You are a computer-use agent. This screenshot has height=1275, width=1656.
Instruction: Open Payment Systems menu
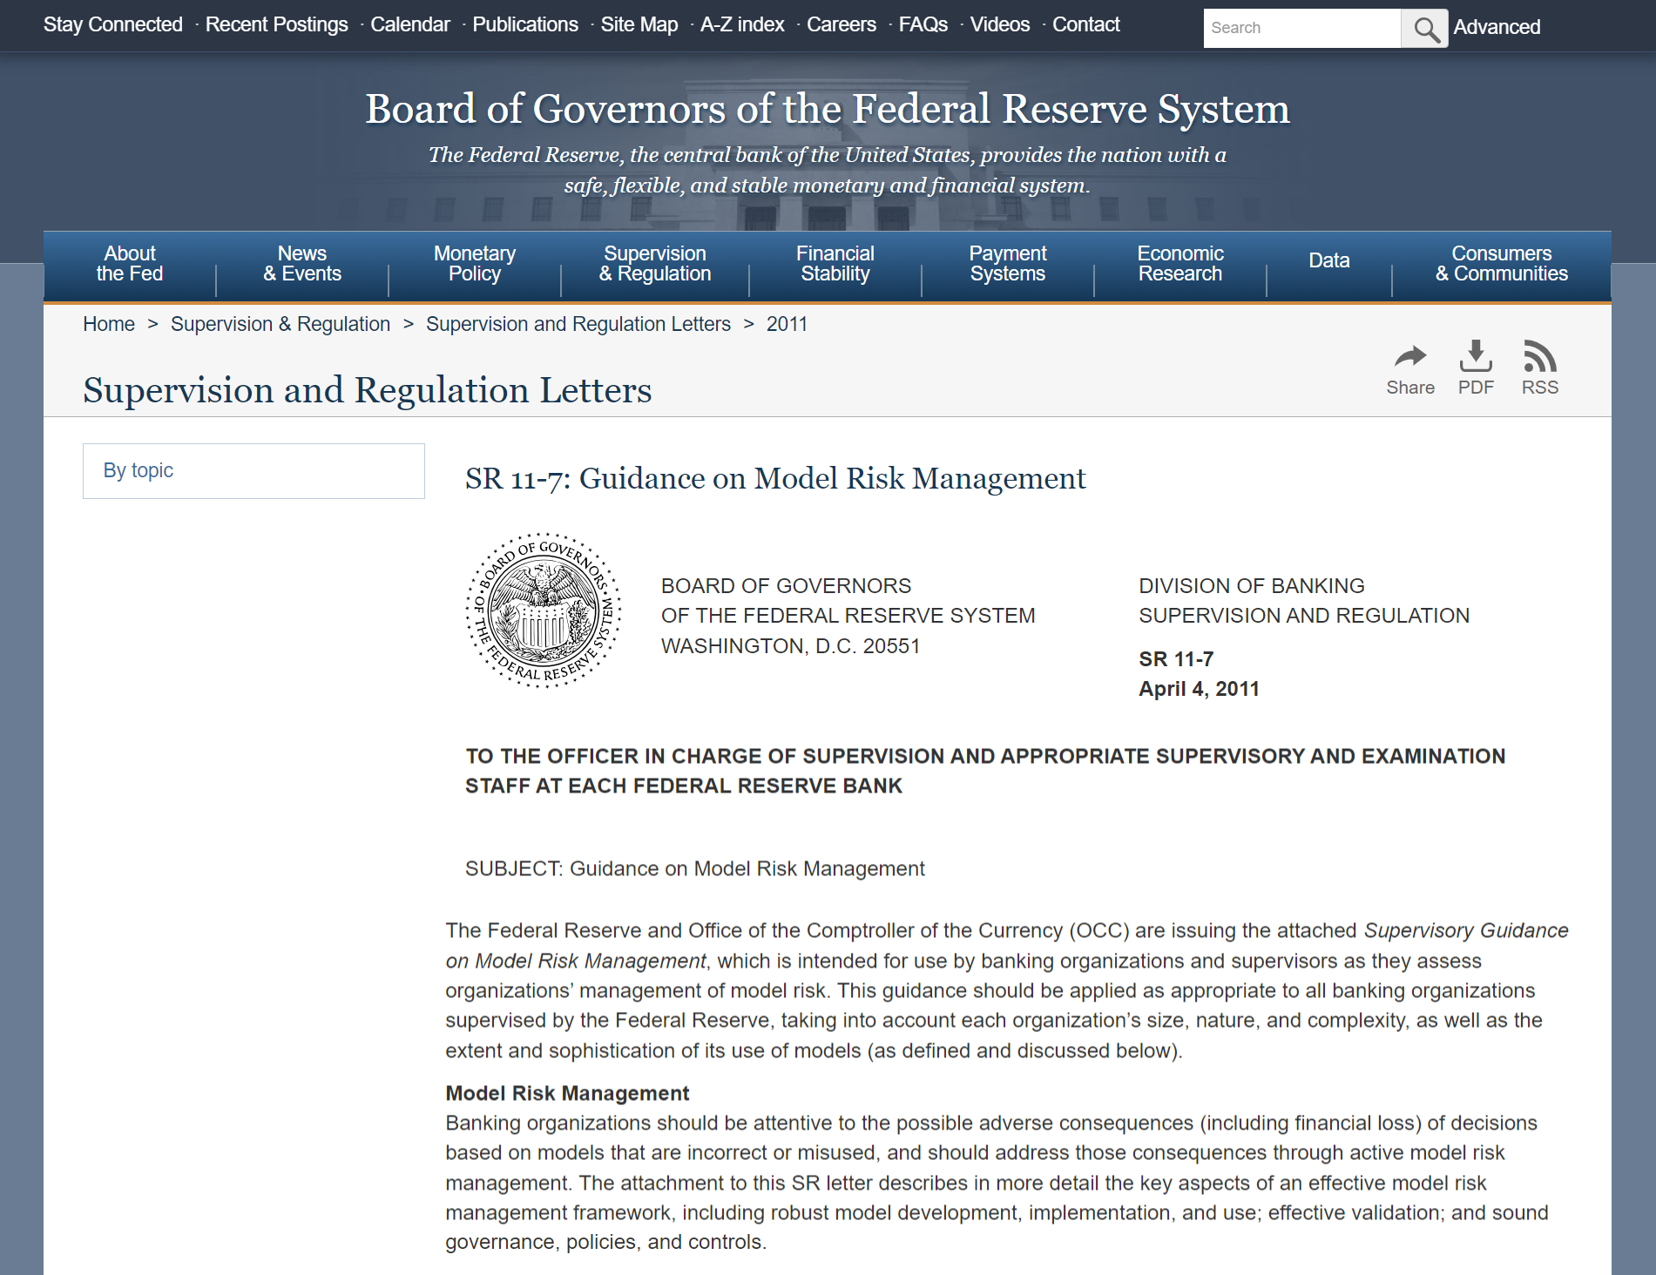point(1008,264)
